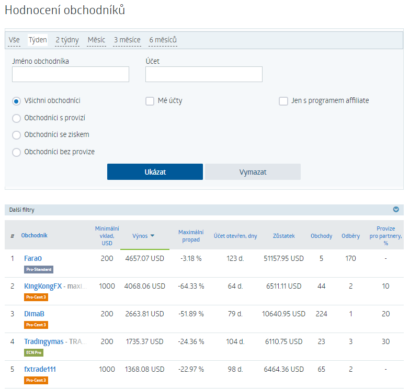The image size is (409, 389).
Task: Sort by Obchodník column header
Action: click(34, 235)
